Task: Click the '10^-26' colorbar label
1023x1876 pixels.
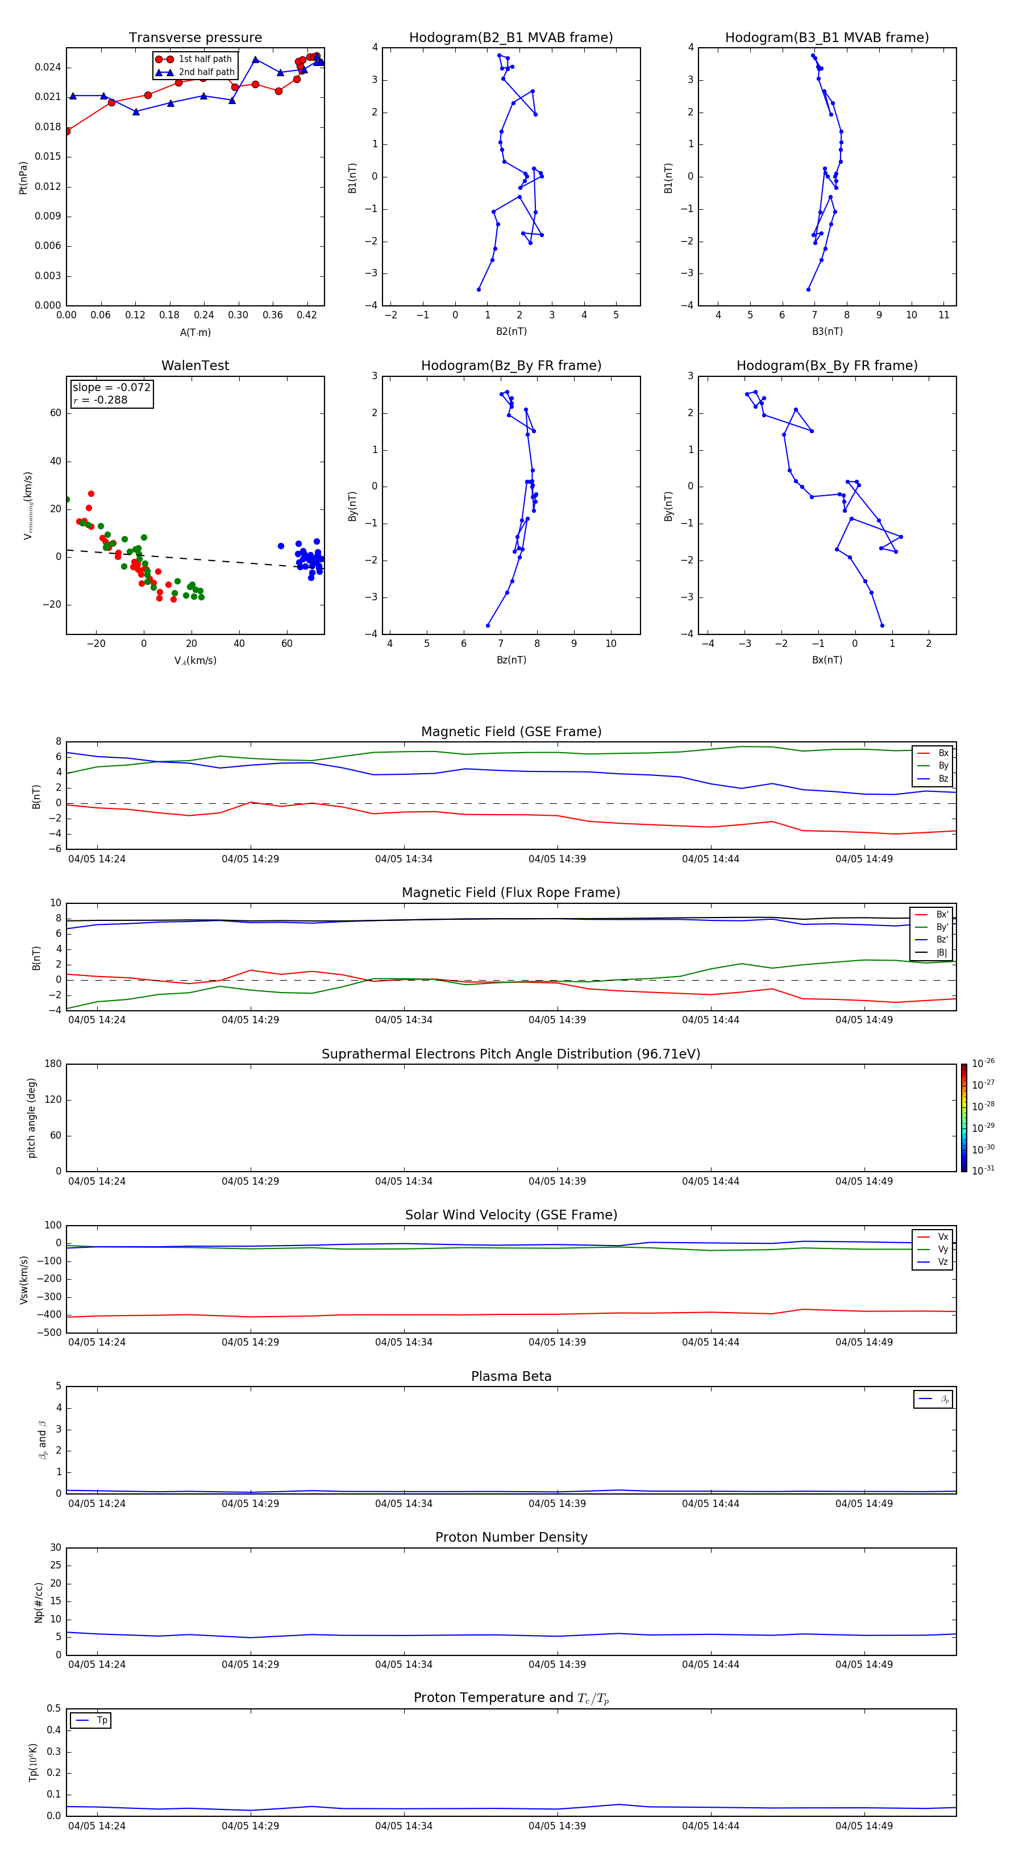Action: point(983,1063)
